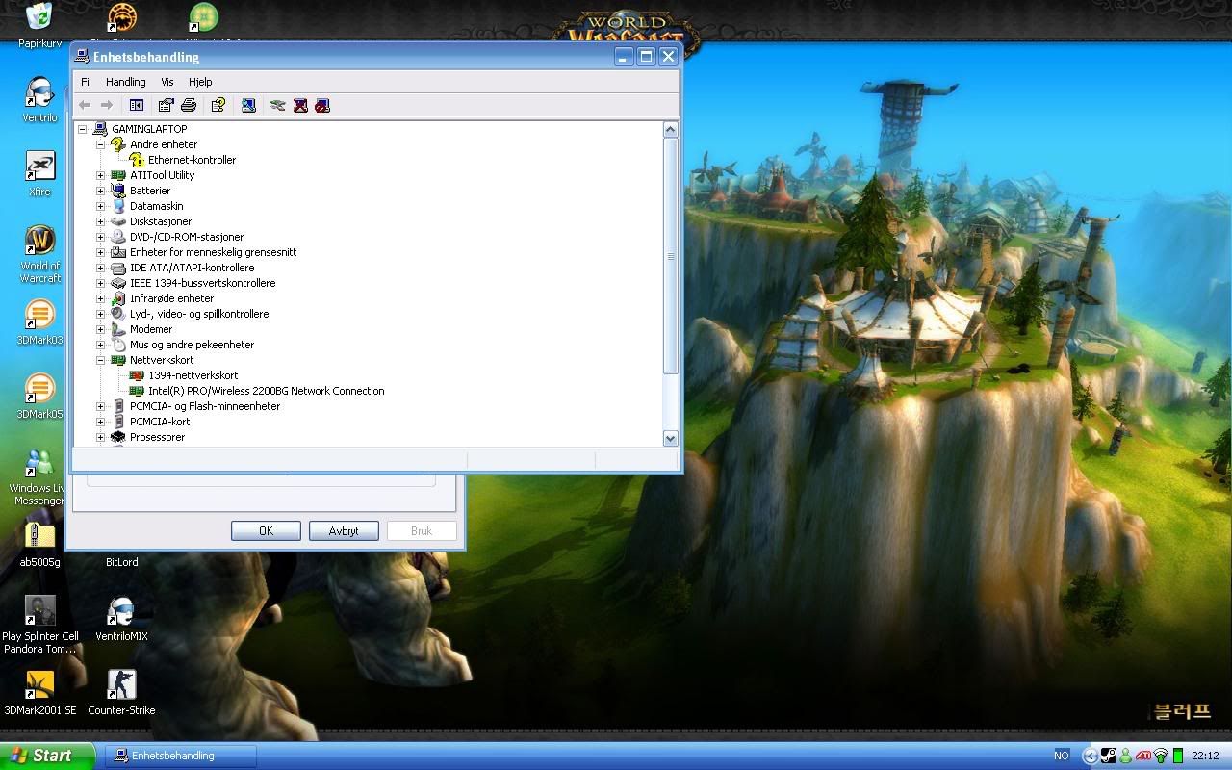Expand the ATITool Utility node
The width and height of the screenshot is (1232, 770).
pyautogui.click(x=100, y=175)
